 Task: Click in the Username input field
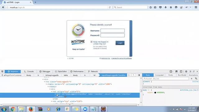113,30
